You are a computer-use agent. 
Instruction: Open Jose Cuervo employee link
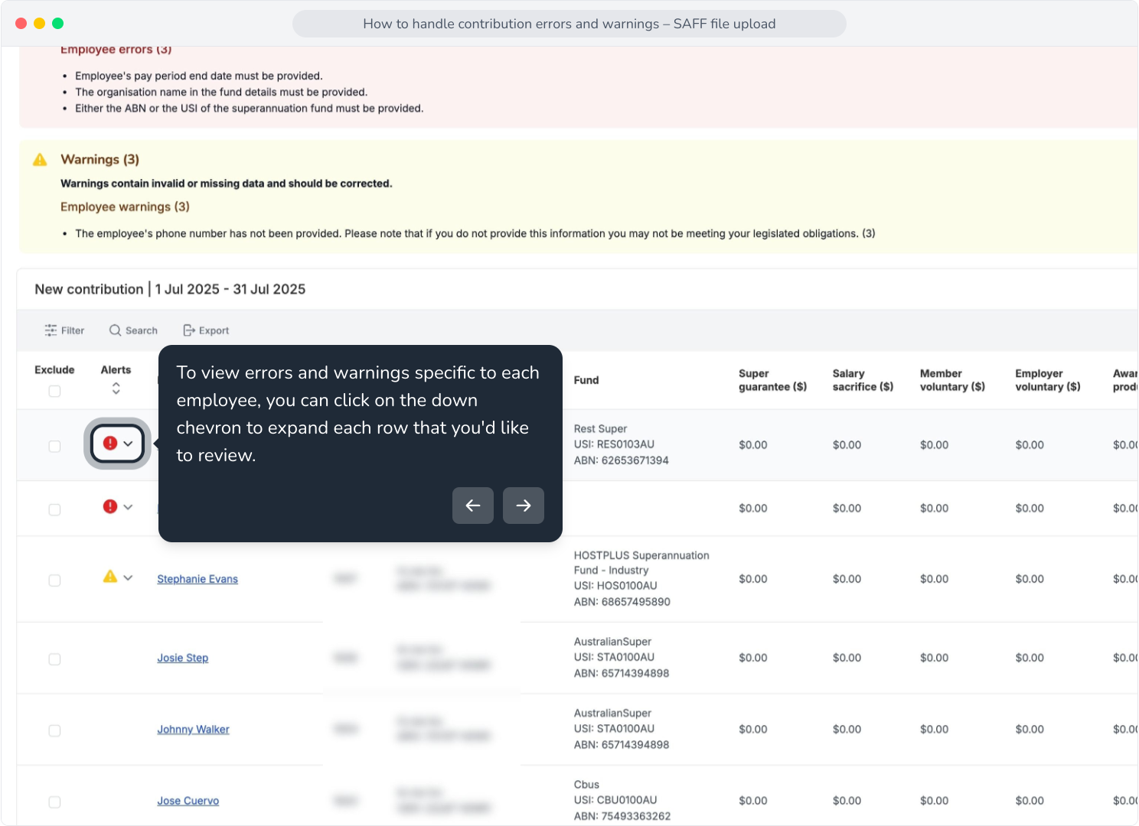coord(188,801)
